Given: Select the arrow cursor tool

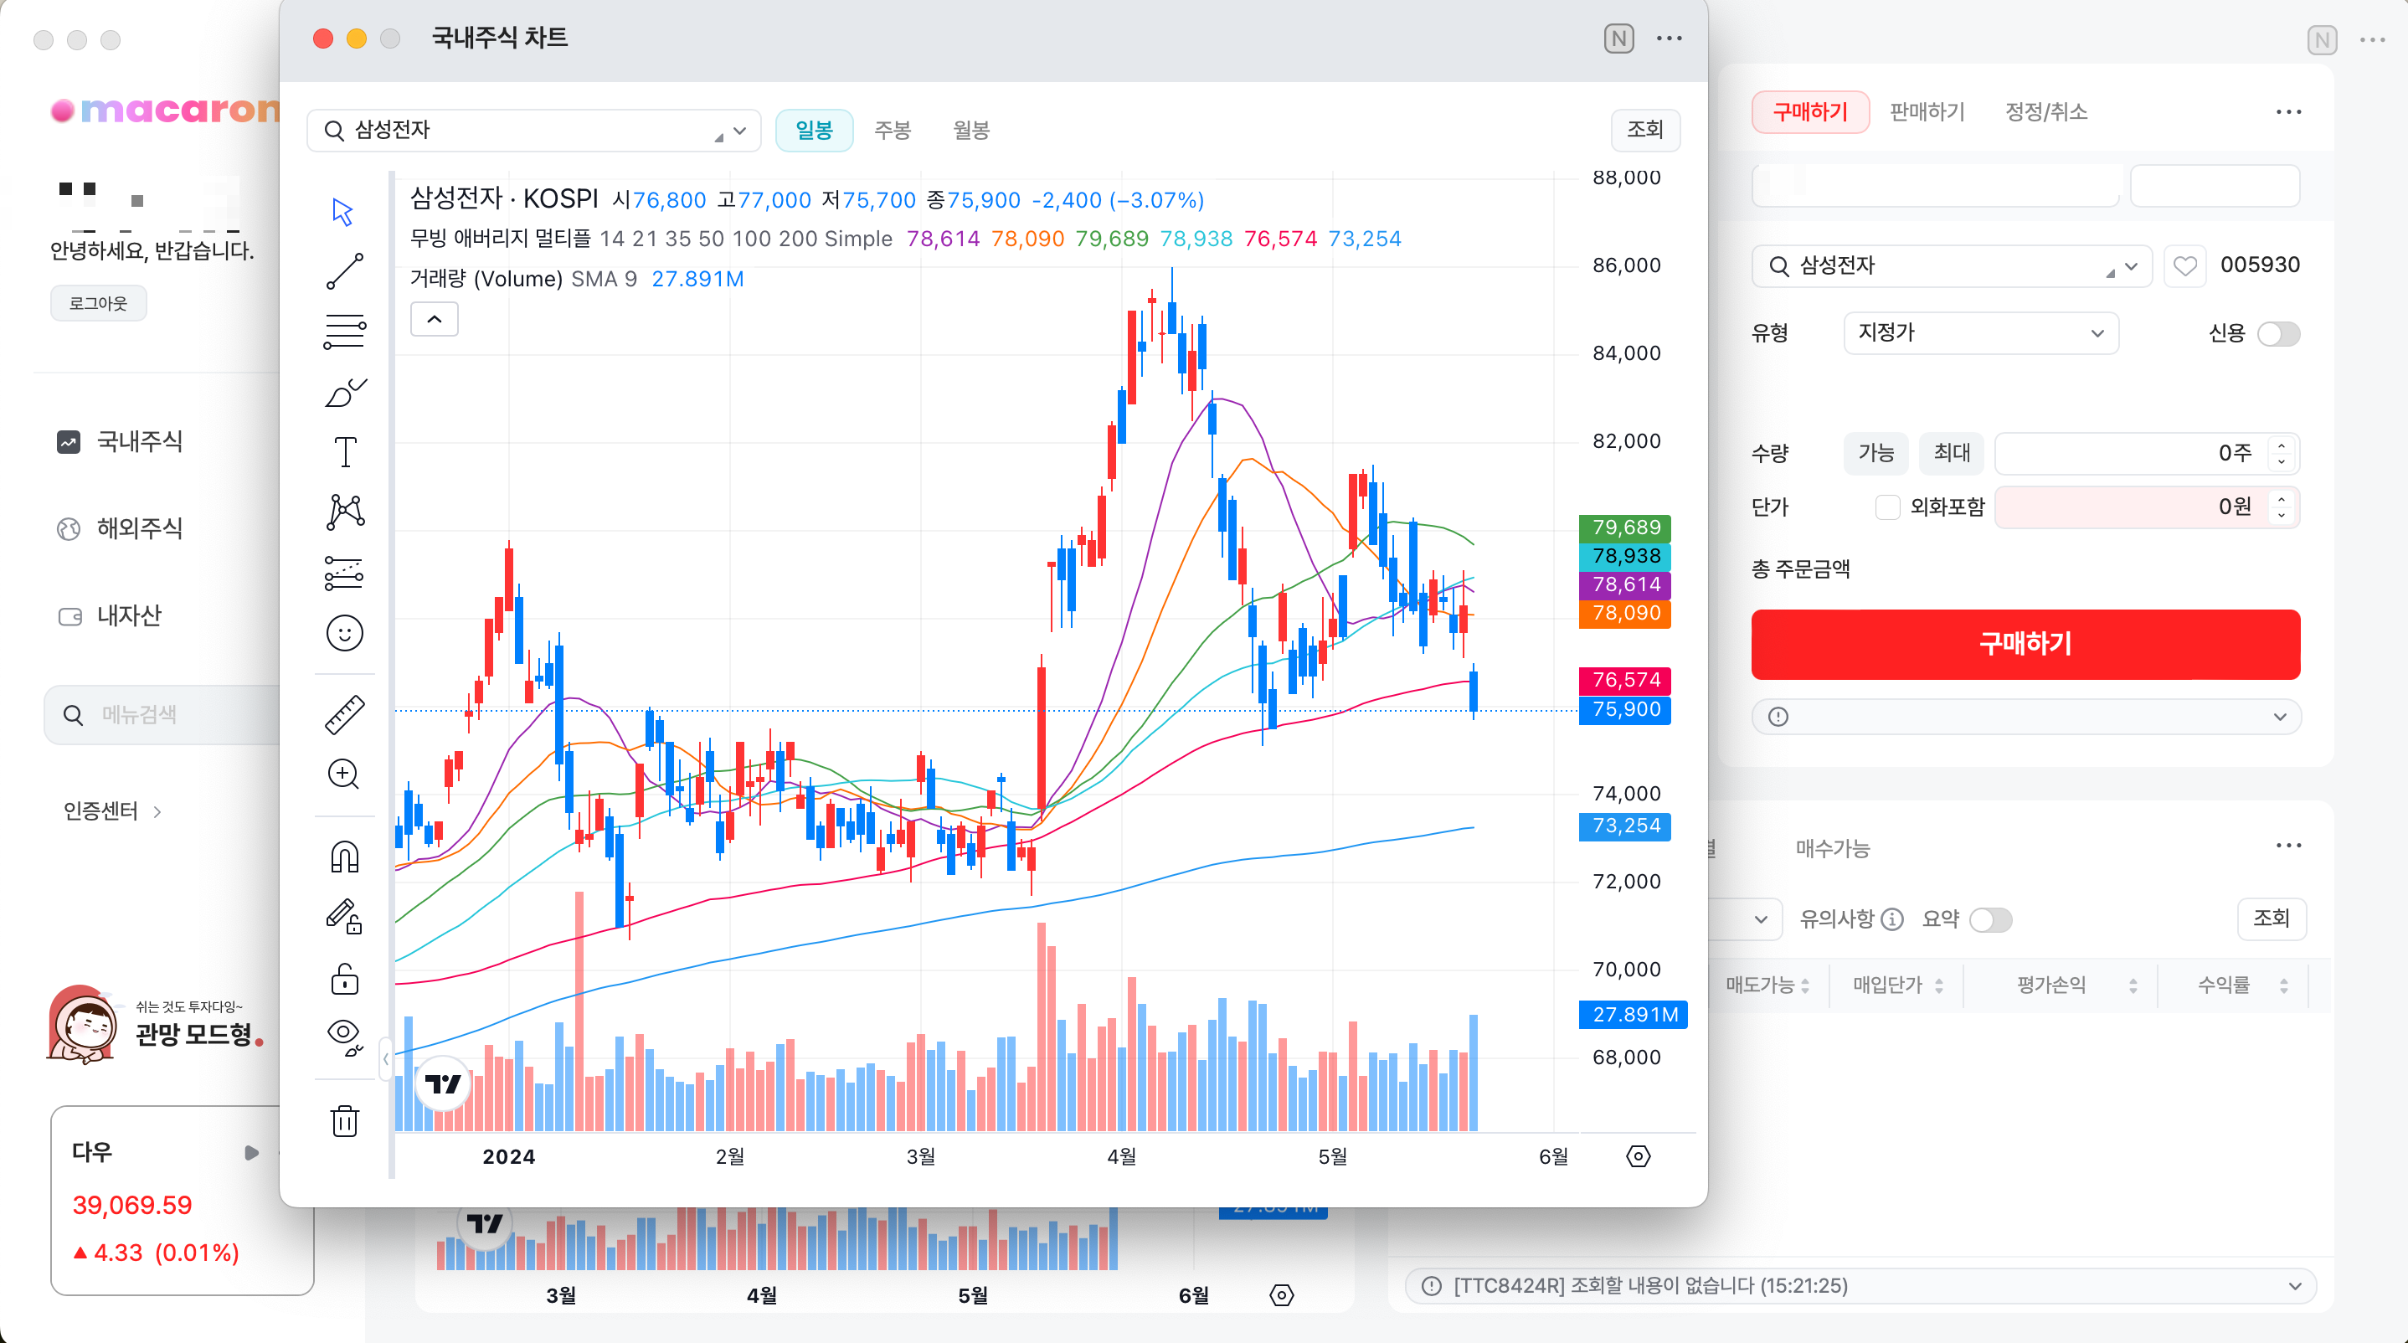Looking at the screenshot, I should pos(343,211).
